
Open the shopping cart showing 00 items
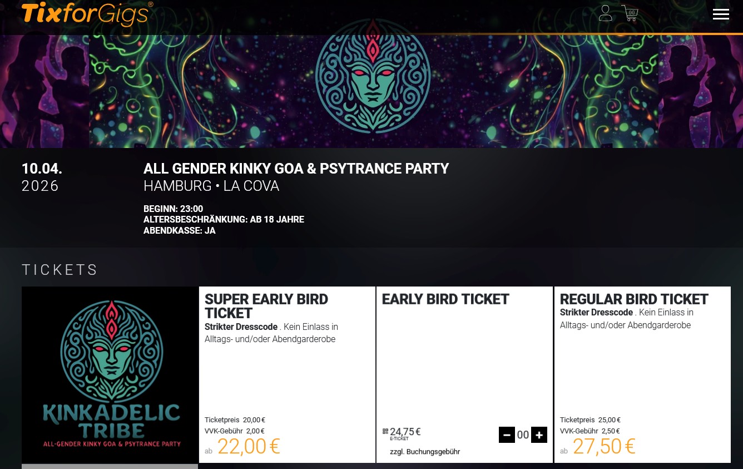point(629,13)
